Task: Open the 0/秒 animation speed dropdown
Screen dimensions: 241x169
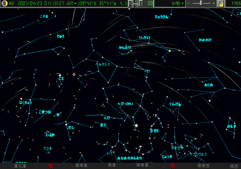Action: click(x=183, y=3)
